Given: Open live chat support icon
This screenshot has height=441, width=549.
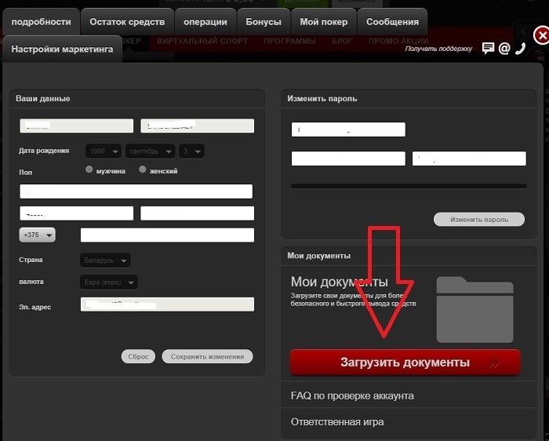Looking at the screenshot, I should pyautogui.click(x=488, y=48).
